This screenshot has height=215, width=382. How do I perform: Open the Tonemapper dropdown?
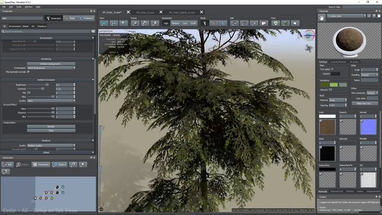coord(51,68)
